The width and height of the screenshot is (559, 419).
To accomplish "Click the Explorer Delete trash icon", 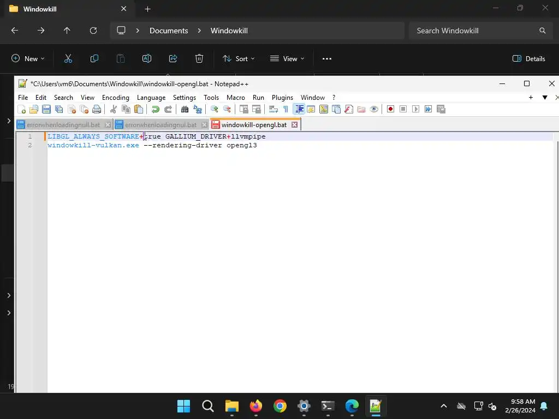I will pos(199,59).
